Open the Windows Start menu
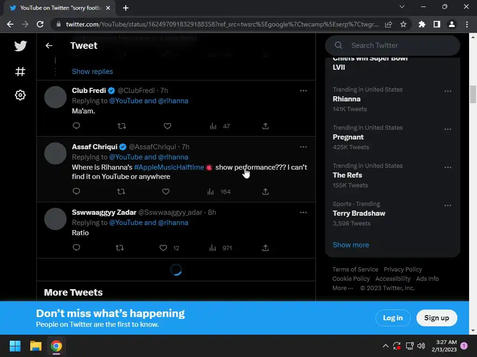 tap(15, 346)
